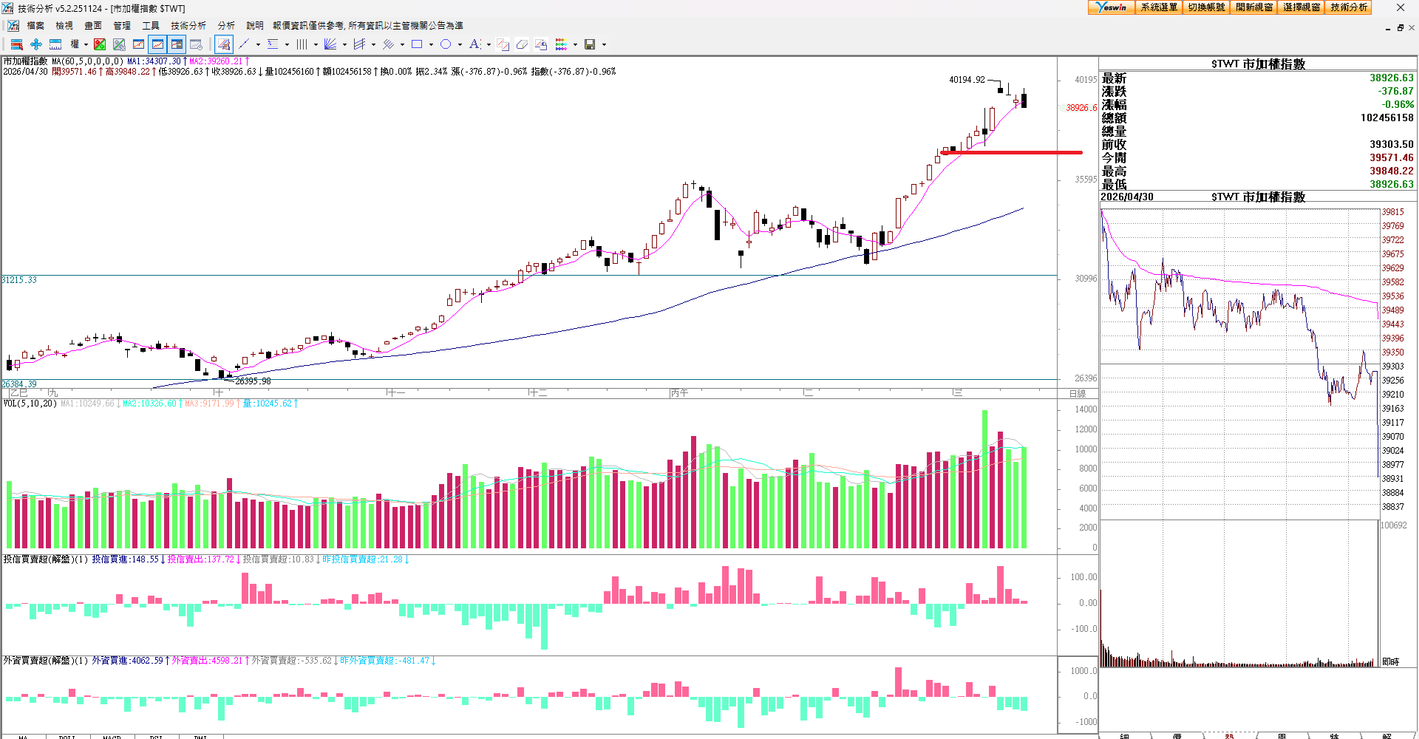Click the Yeswin app logo in menu bar

pyautogui.click(x=13, y=26)
